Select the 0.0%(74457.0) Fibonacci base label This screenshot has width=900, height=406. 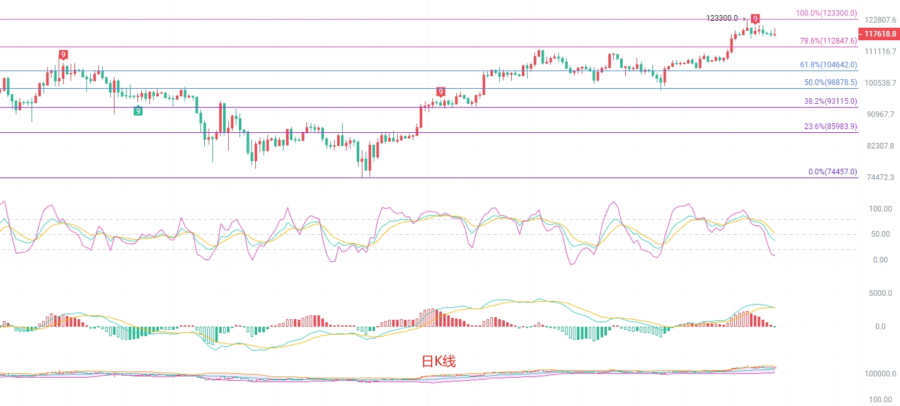pos(833,172)
